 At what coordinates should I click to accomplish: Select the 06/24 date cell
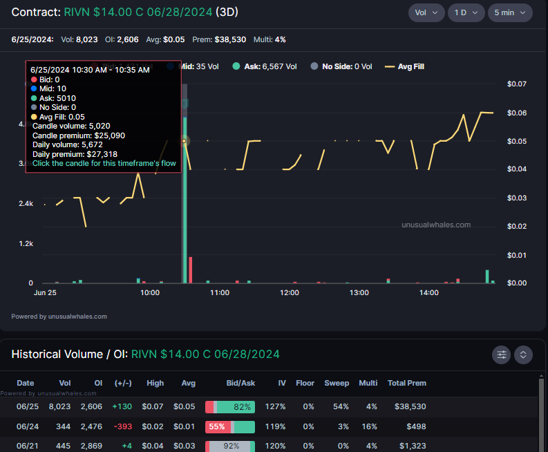28,426
